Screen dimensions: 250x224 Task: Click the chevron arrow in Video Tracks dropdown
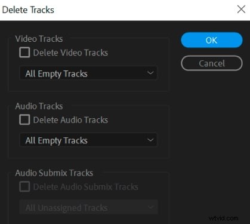150,73
